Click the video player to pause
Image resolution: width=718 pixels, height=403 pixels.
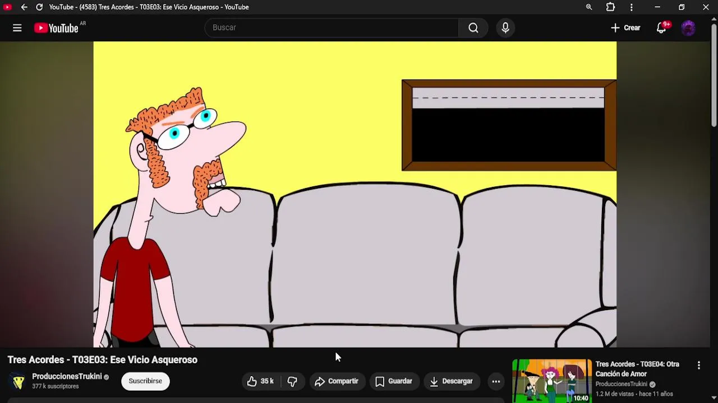pos(355,194)
